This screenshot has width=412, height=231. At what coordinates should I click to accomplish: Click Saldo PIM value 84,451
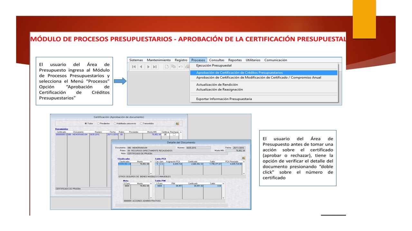point(173,186)
